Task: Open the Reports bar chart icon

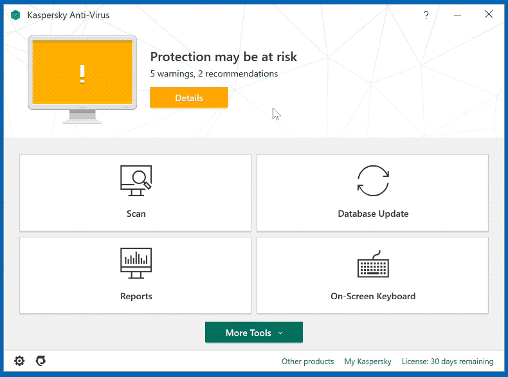Action: tap(136, 263)
